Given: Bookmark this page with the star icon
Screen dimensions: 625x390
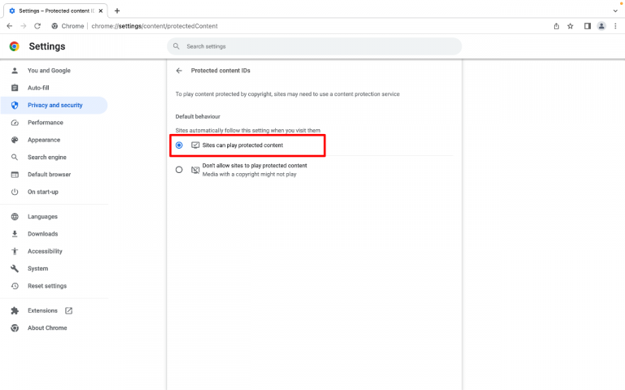Looking at the screenshot, I should click(570, 26).
